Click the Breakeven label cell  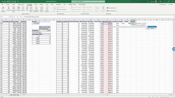36,30
